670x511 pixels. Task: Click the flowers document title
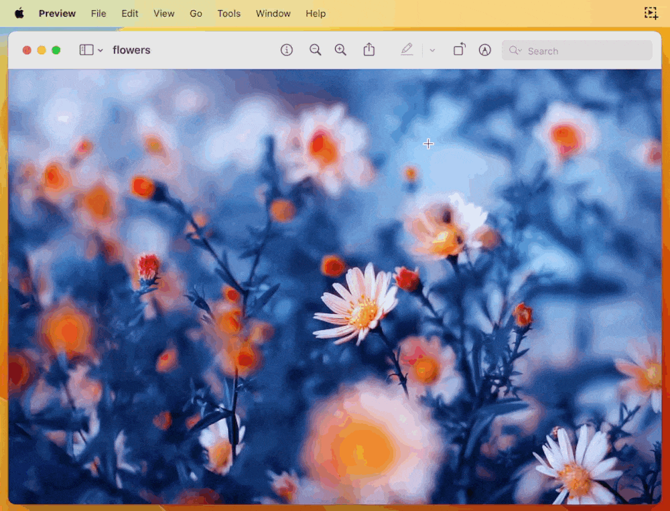[131, 50]
